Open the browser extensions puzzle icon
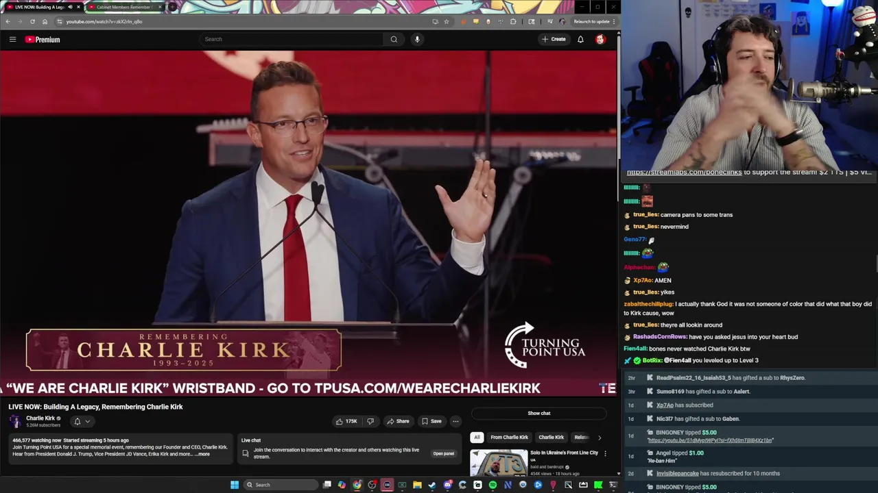Screen dimensions: 878x493 513,21
